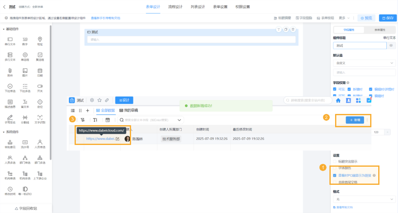Click the 保存 save button
This screenshot has width=398, height=213.
[388, 18]
